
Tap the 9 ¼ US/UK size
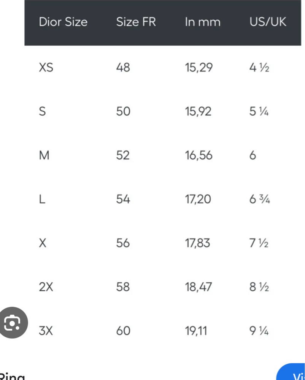click(x=259, y=331)
